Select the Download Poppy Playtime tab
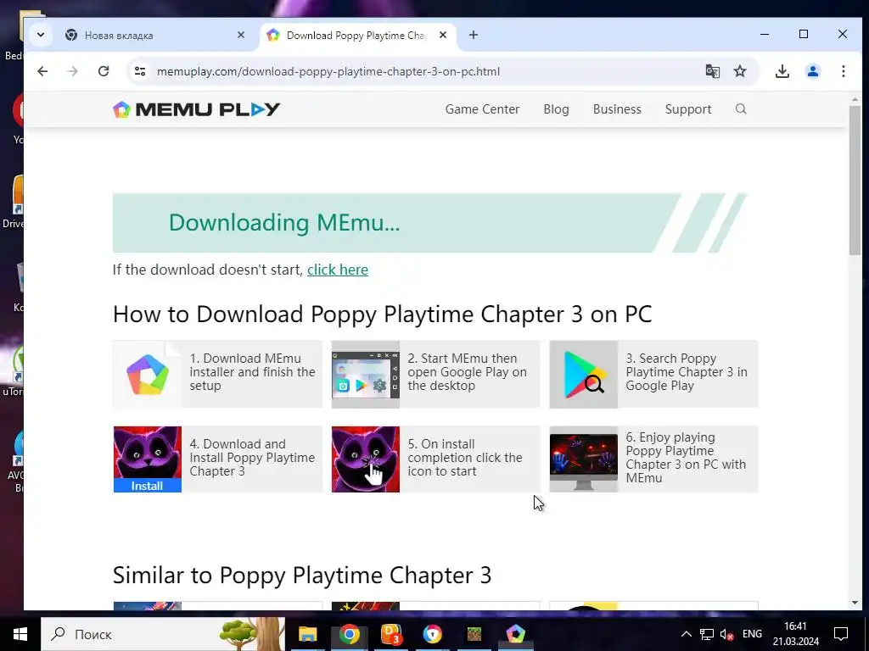Viewport: 869px width, 651px height. coord(357,35)
